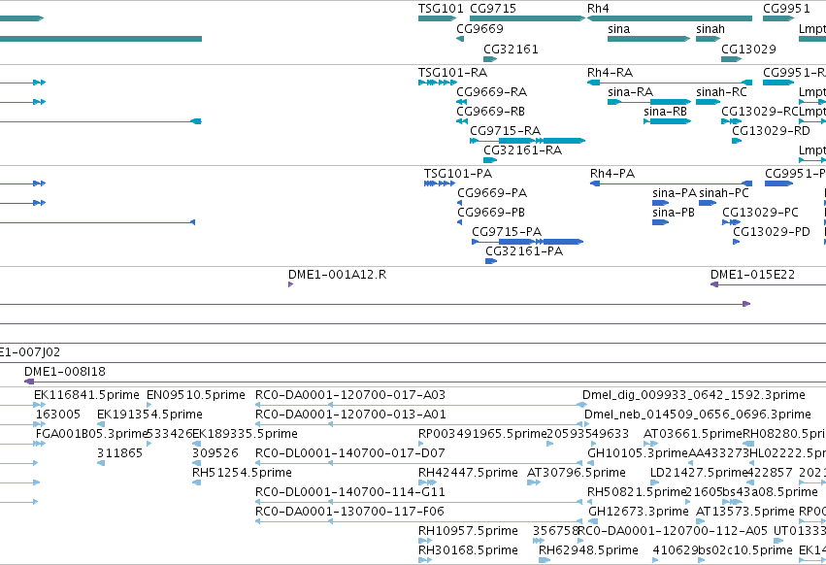The width and height of the screenshot is (826, 565).
Task: Click the EK189335.5prime EST label
Action: coord(245,434)
